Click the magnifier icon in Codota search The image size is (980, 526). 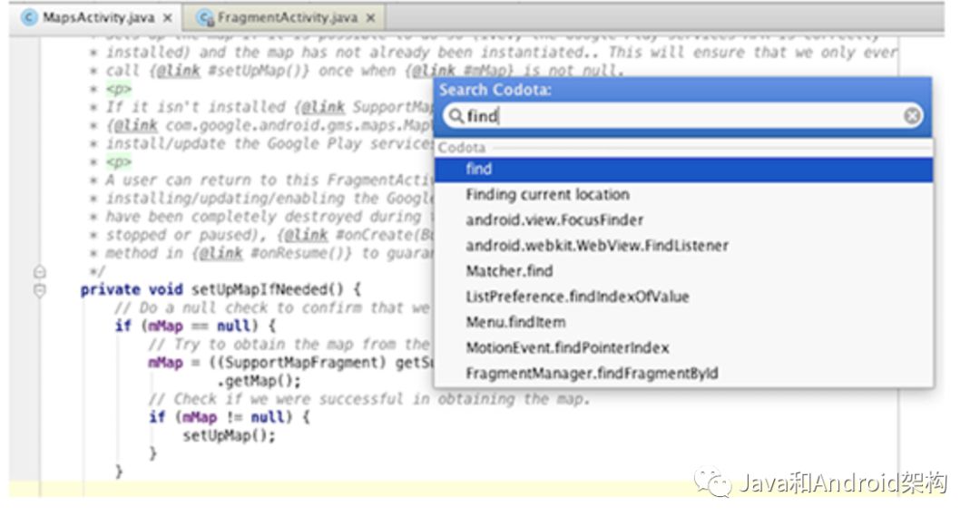tap(456, 115)
